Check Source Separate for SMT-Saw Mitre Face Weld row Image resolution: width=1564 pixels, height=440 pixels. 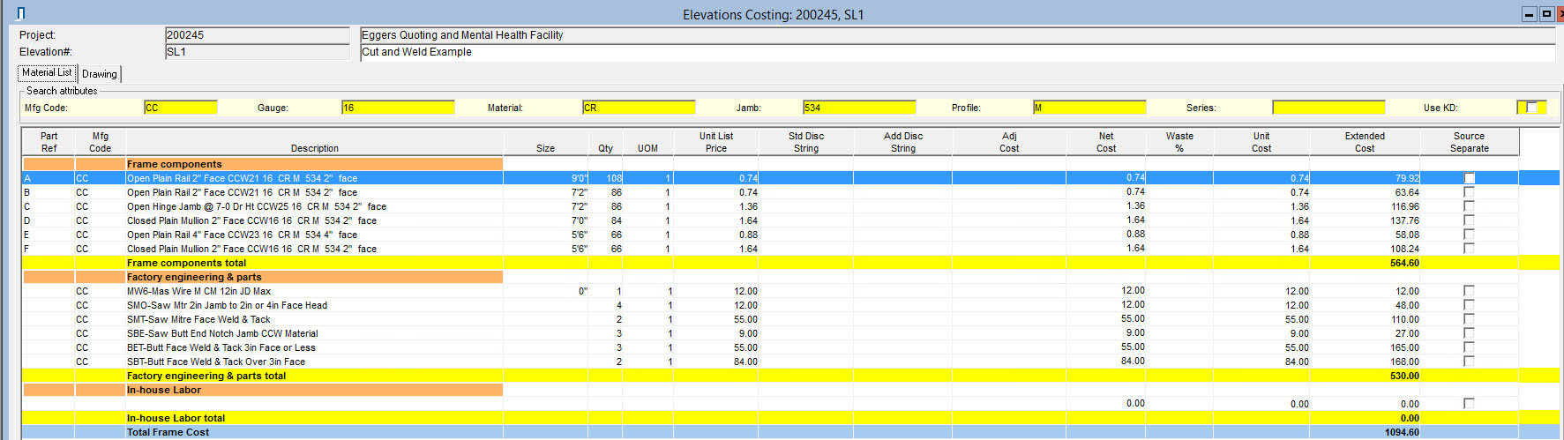tap(1469, 319)
